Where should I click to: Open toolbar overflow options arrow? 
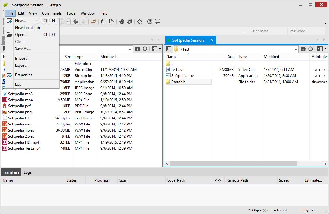click(325, 23)
